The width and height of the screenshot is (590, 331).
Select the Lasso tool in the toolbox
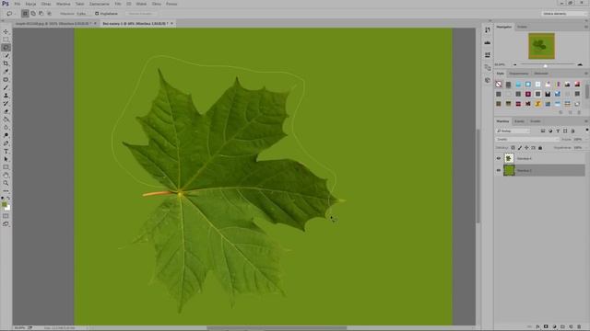[x=6, y=48]
